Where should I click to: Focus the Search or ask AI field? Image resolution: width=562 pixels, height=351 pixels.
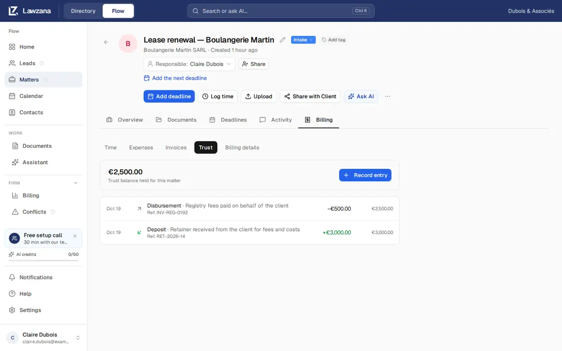click(x=281, y=11)
